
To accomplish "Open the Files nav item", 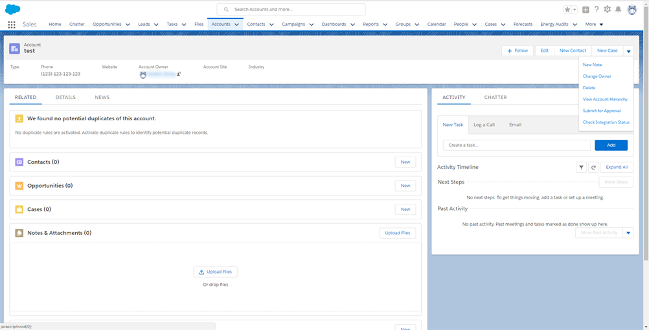I will coord(199,25).
